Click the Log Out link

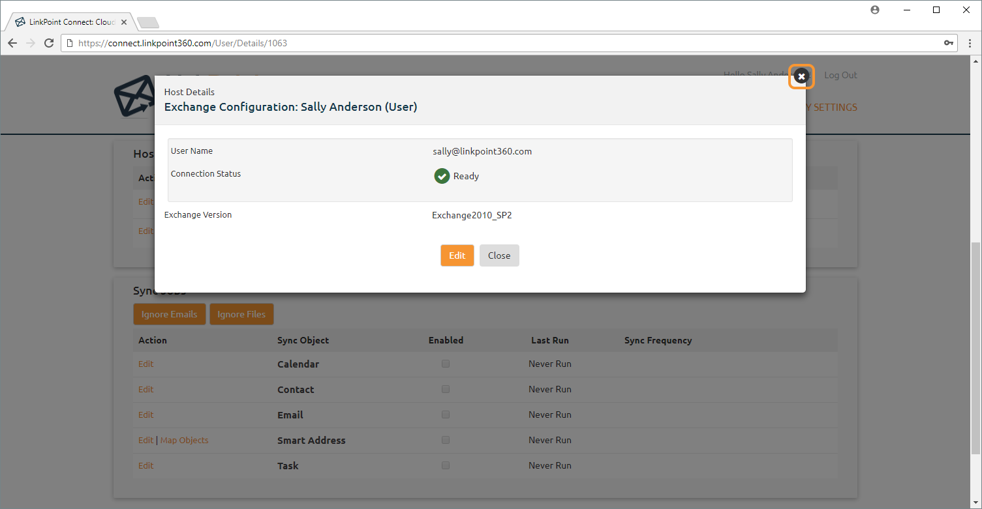(x=840, y=75)
